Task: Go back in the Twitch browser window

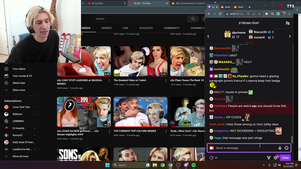Action: pos(209,14)
